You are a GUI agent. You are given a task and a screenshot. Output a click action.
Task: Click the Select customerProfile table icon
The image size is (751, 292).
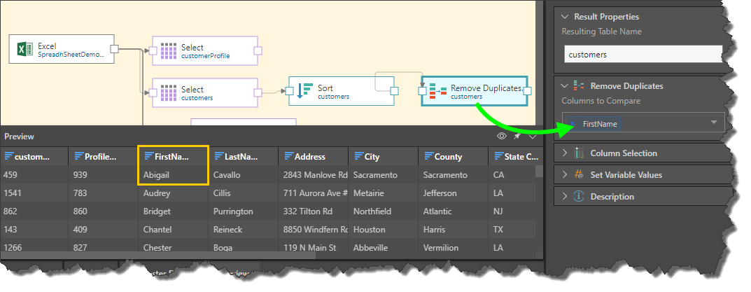[x=168, y=51]
